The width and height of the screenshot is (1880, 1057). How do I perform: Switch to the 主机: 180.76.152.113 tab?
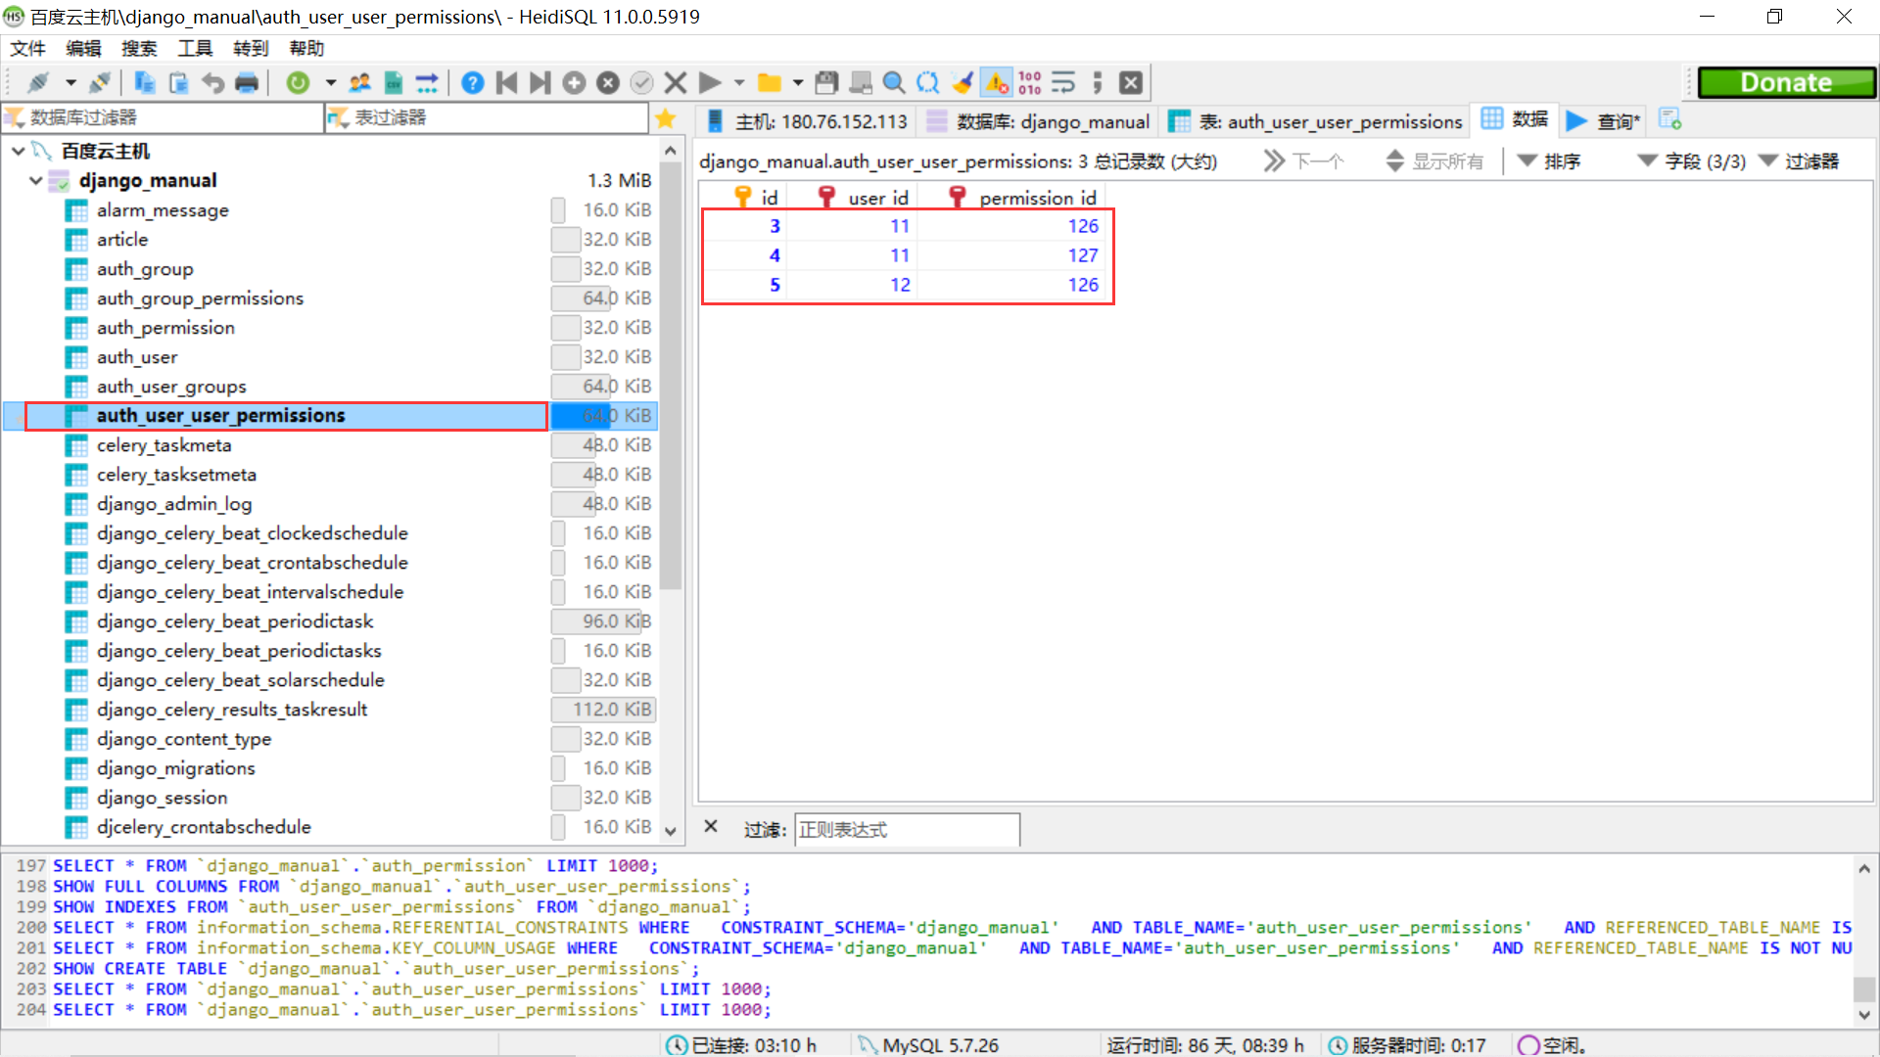click(x=807, y=121)
